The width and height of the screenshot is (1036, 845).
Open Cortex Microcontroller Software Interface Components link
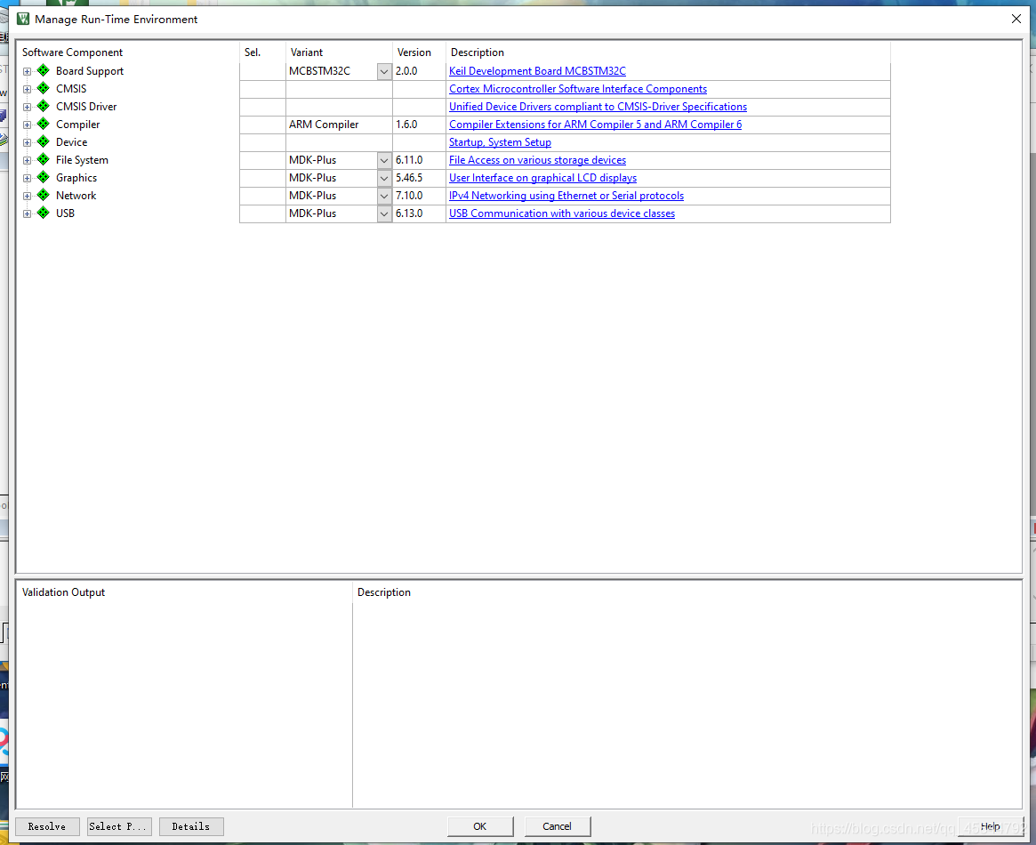coord(578,89)
